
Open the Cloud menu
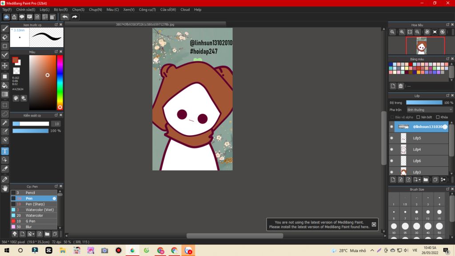click(x=185, y=10)
